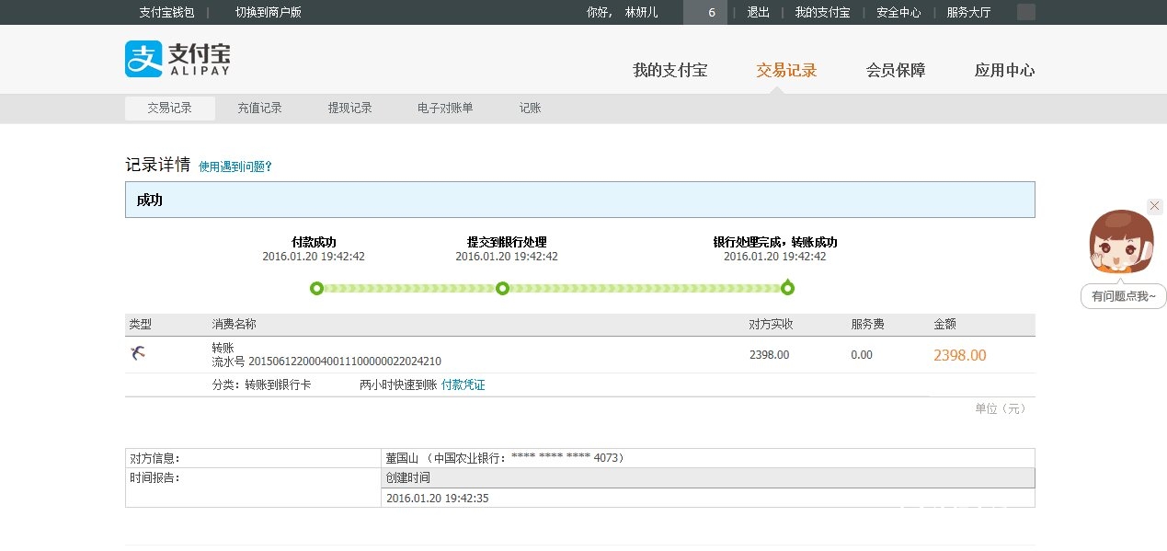Image resolution: width=1167 pixels, height=551 pixels.
Task: Open the 电子对账单 sub-tab
Action: 445,109
